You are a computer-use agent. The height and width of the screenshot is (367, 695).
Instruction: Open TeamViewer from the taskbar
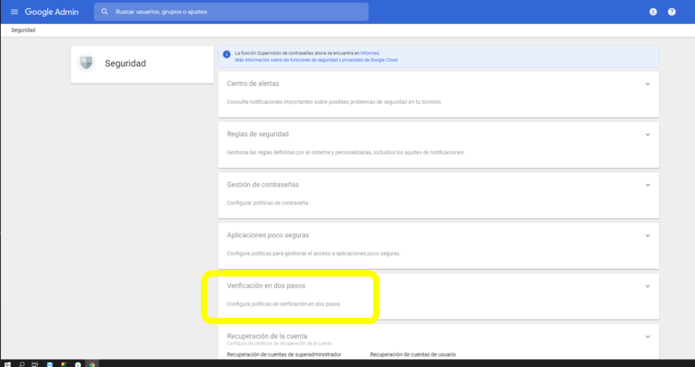pos(50,364)
